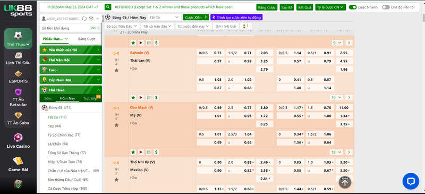This screenshot has width=425, height=194.
Task: Click Bahrain odds 2.03 cell
Action: 264,53
